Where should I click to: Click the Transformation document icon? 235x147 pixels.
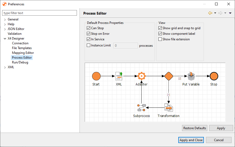tap(168, 108)
